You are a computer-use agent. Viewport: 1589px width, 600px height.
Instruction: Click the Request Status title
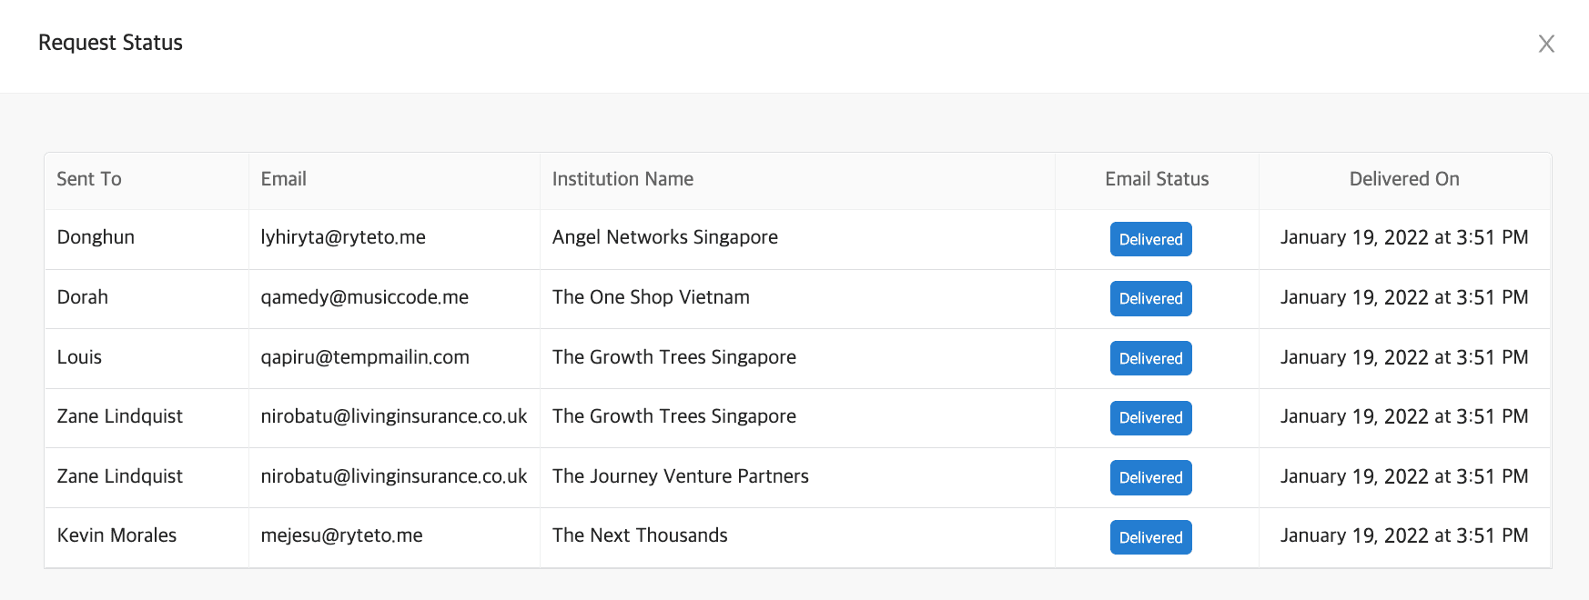pyautogui.click(x=110, y=43)
